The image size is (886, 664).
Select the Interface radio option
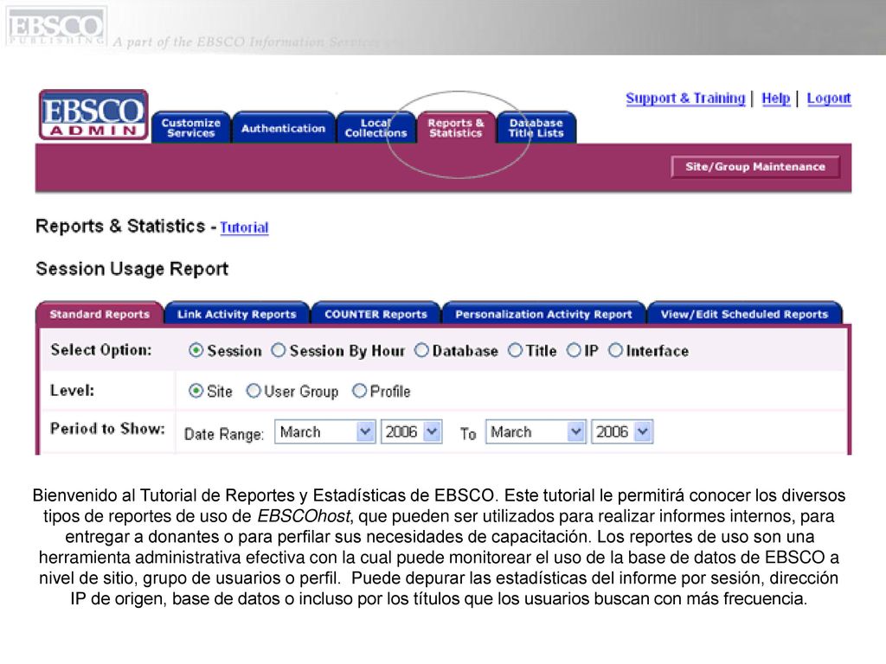pos(615,351)
